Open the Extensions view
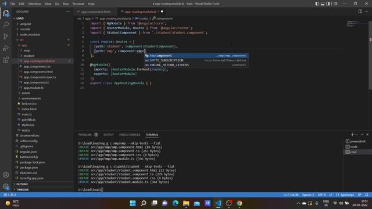This screenshot has height=209, width=372. (6, 59)
